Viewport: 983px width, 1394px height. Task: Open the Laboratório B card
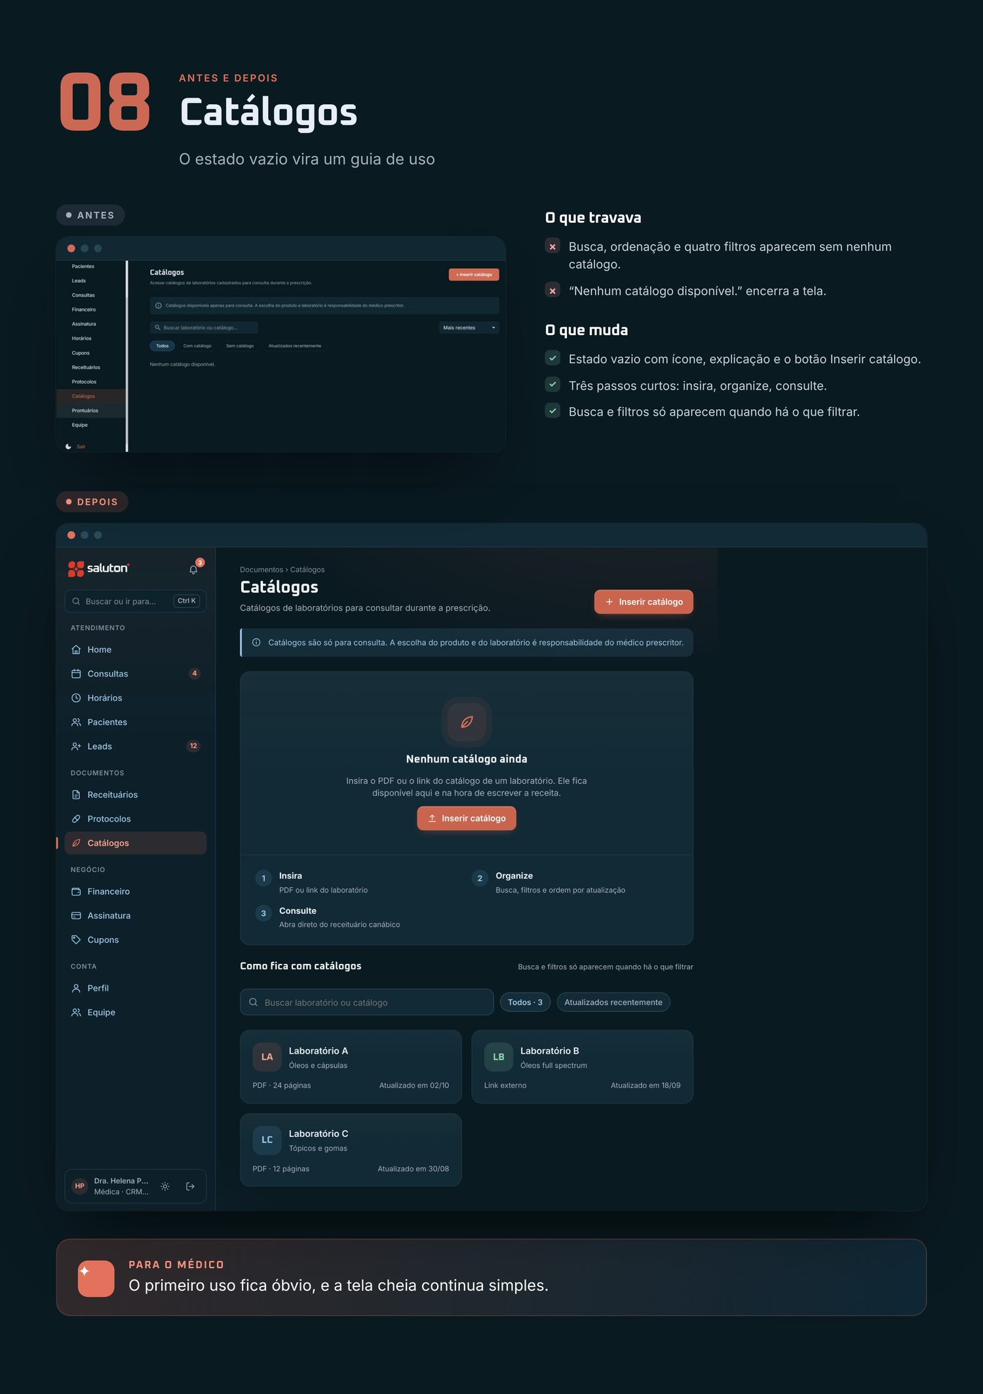[x=583, y=1067]
